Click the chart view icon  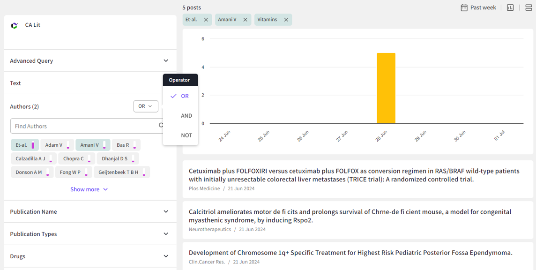point(510,7)
